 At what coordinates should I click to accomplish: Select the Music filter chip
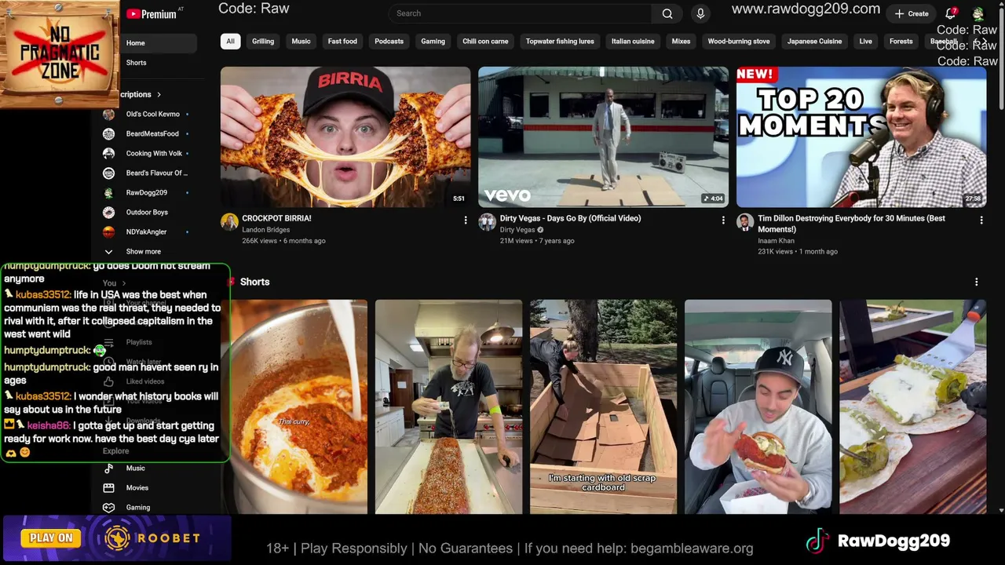(x=301, y=41)
